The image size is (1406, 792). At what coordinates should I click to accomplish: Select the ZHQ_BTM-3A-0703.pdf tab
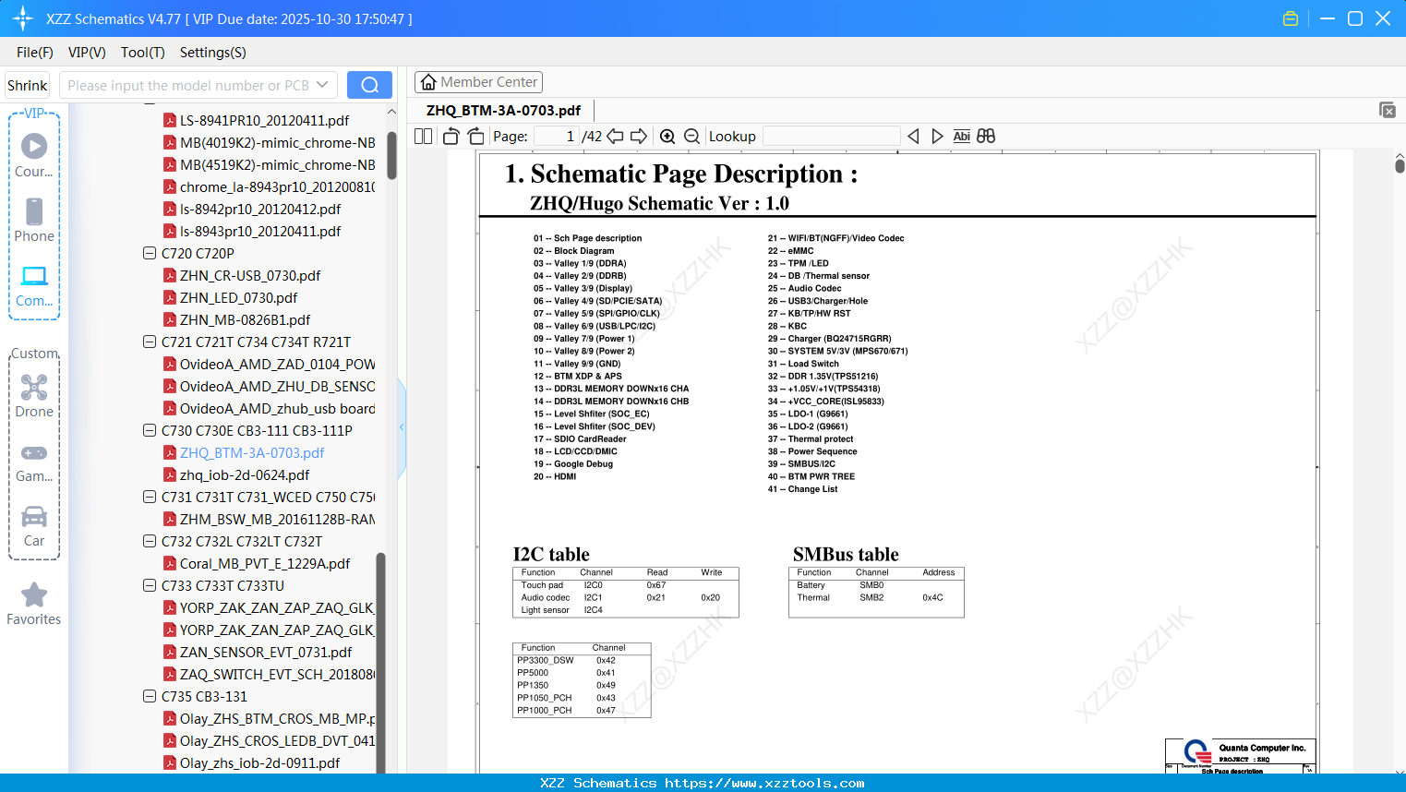tap(503, 111)
